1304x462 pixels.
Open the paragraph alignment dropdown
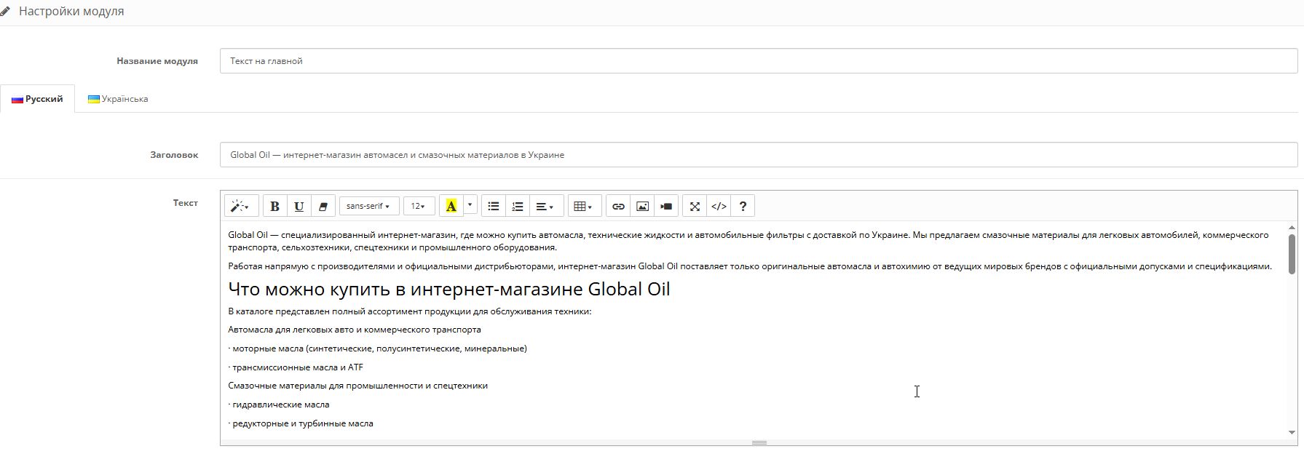(x=545, y=206)
